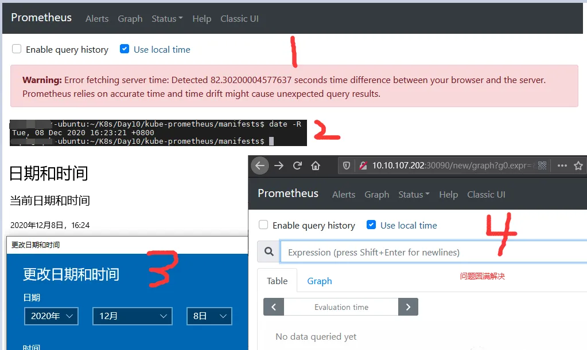Open Help in the warning page navbar

click(x=202, y=19)
